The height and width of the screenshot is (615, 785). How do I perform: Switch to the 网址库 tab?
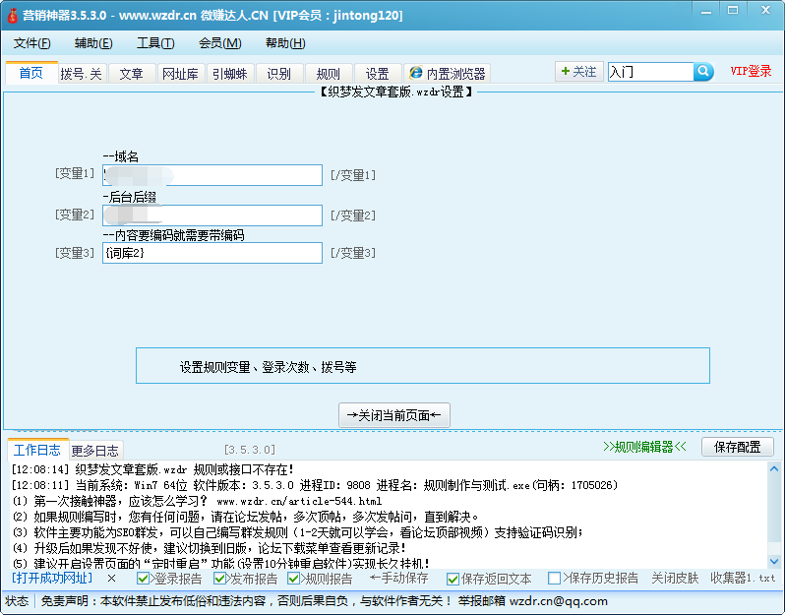(180, 74)
